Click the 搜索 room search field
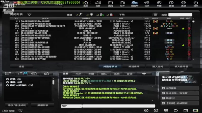 pos(180,15)
